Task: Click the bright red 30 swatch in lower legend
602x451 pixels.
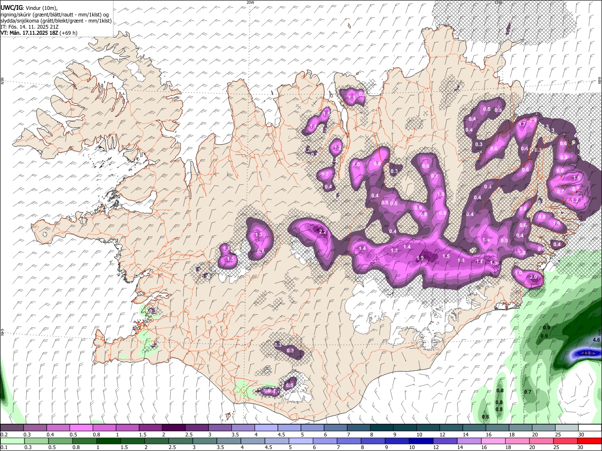Action: (x=590, y=441)
